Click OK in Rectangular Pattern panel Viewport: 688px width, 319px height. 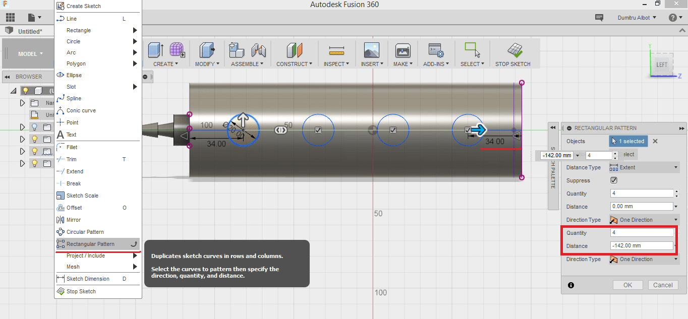pos(627,285)
